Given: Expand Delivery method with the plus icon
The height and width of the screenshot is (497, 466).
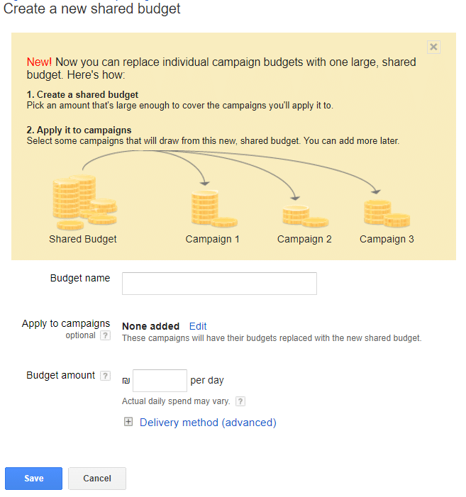Looking at the screenshot, I should 128,422.
